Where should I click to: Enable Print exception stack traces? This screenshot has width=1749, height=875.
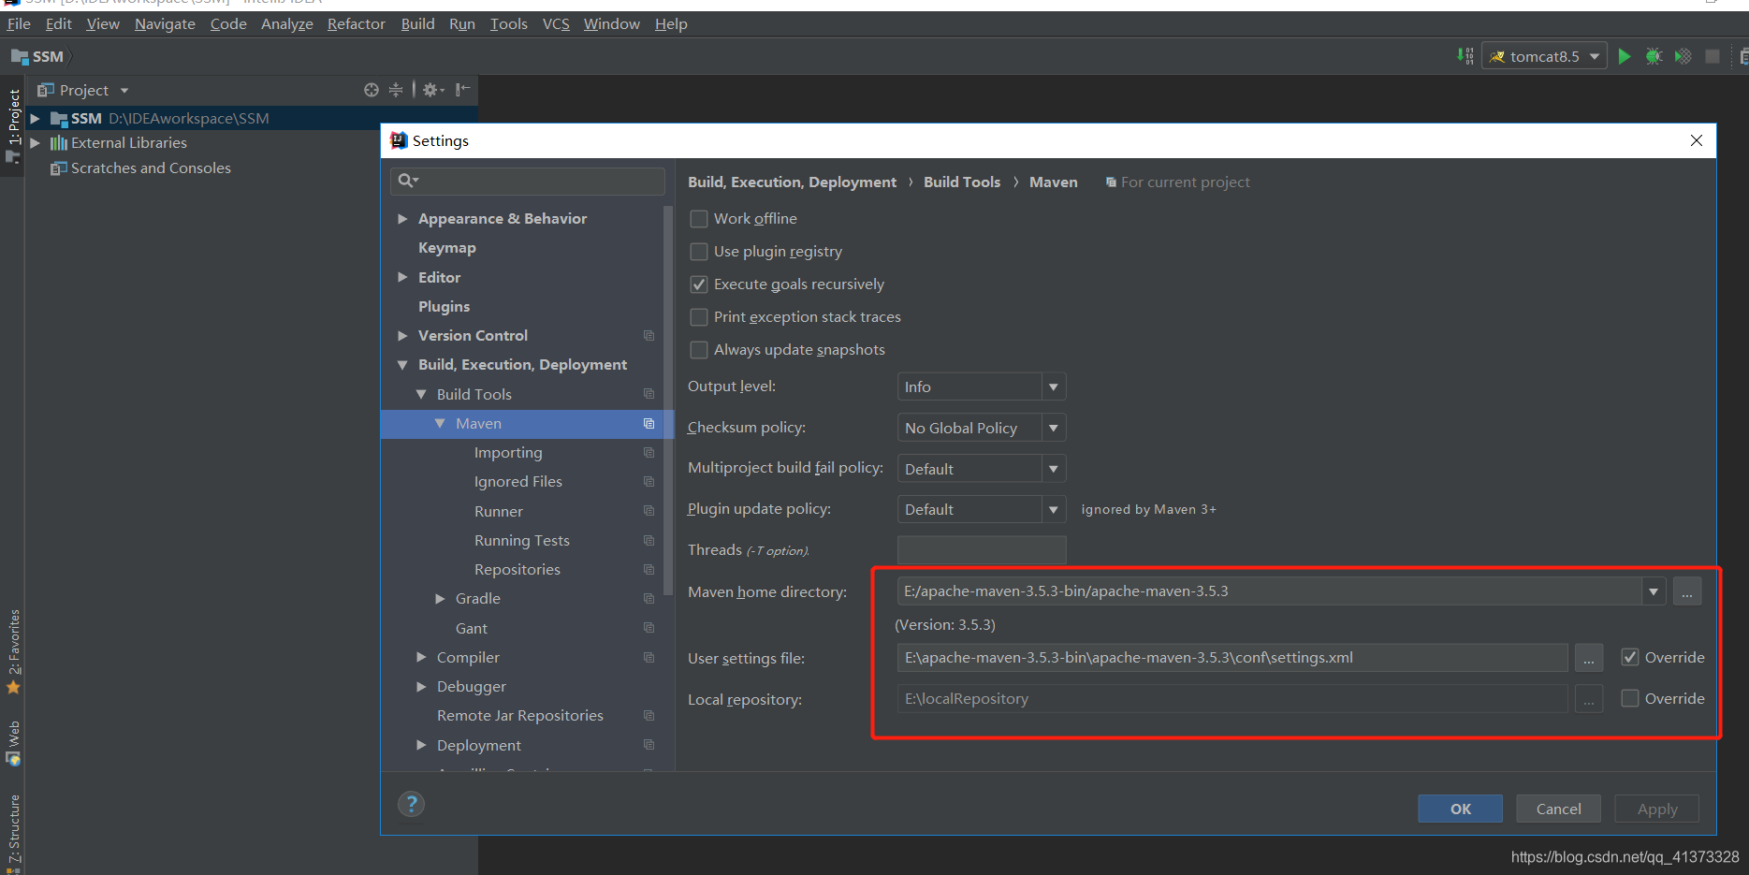tap(698, 317)
